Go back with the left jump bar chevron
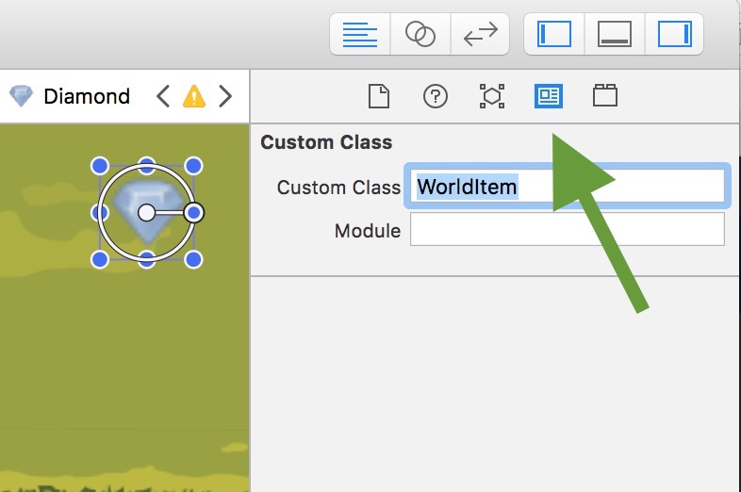Screen dimensions: 741x492 pos(163,96)
